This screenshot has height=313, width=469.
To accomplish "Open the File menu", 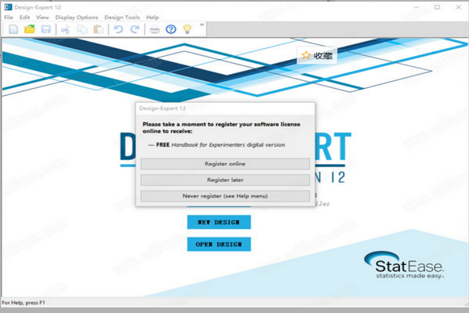I will click(x=8, y=17).
